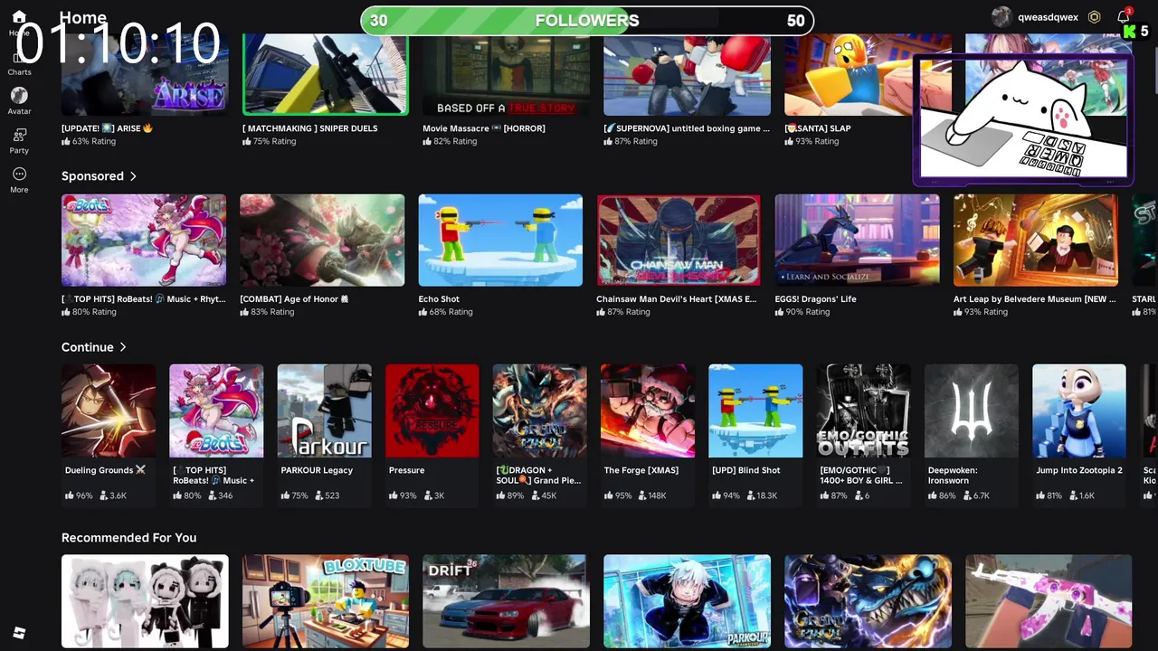This screenshot has height=651, width=1158.
Task: Click the 'Movie Massacre [HORROR]' title text
Action: point(484,128)
